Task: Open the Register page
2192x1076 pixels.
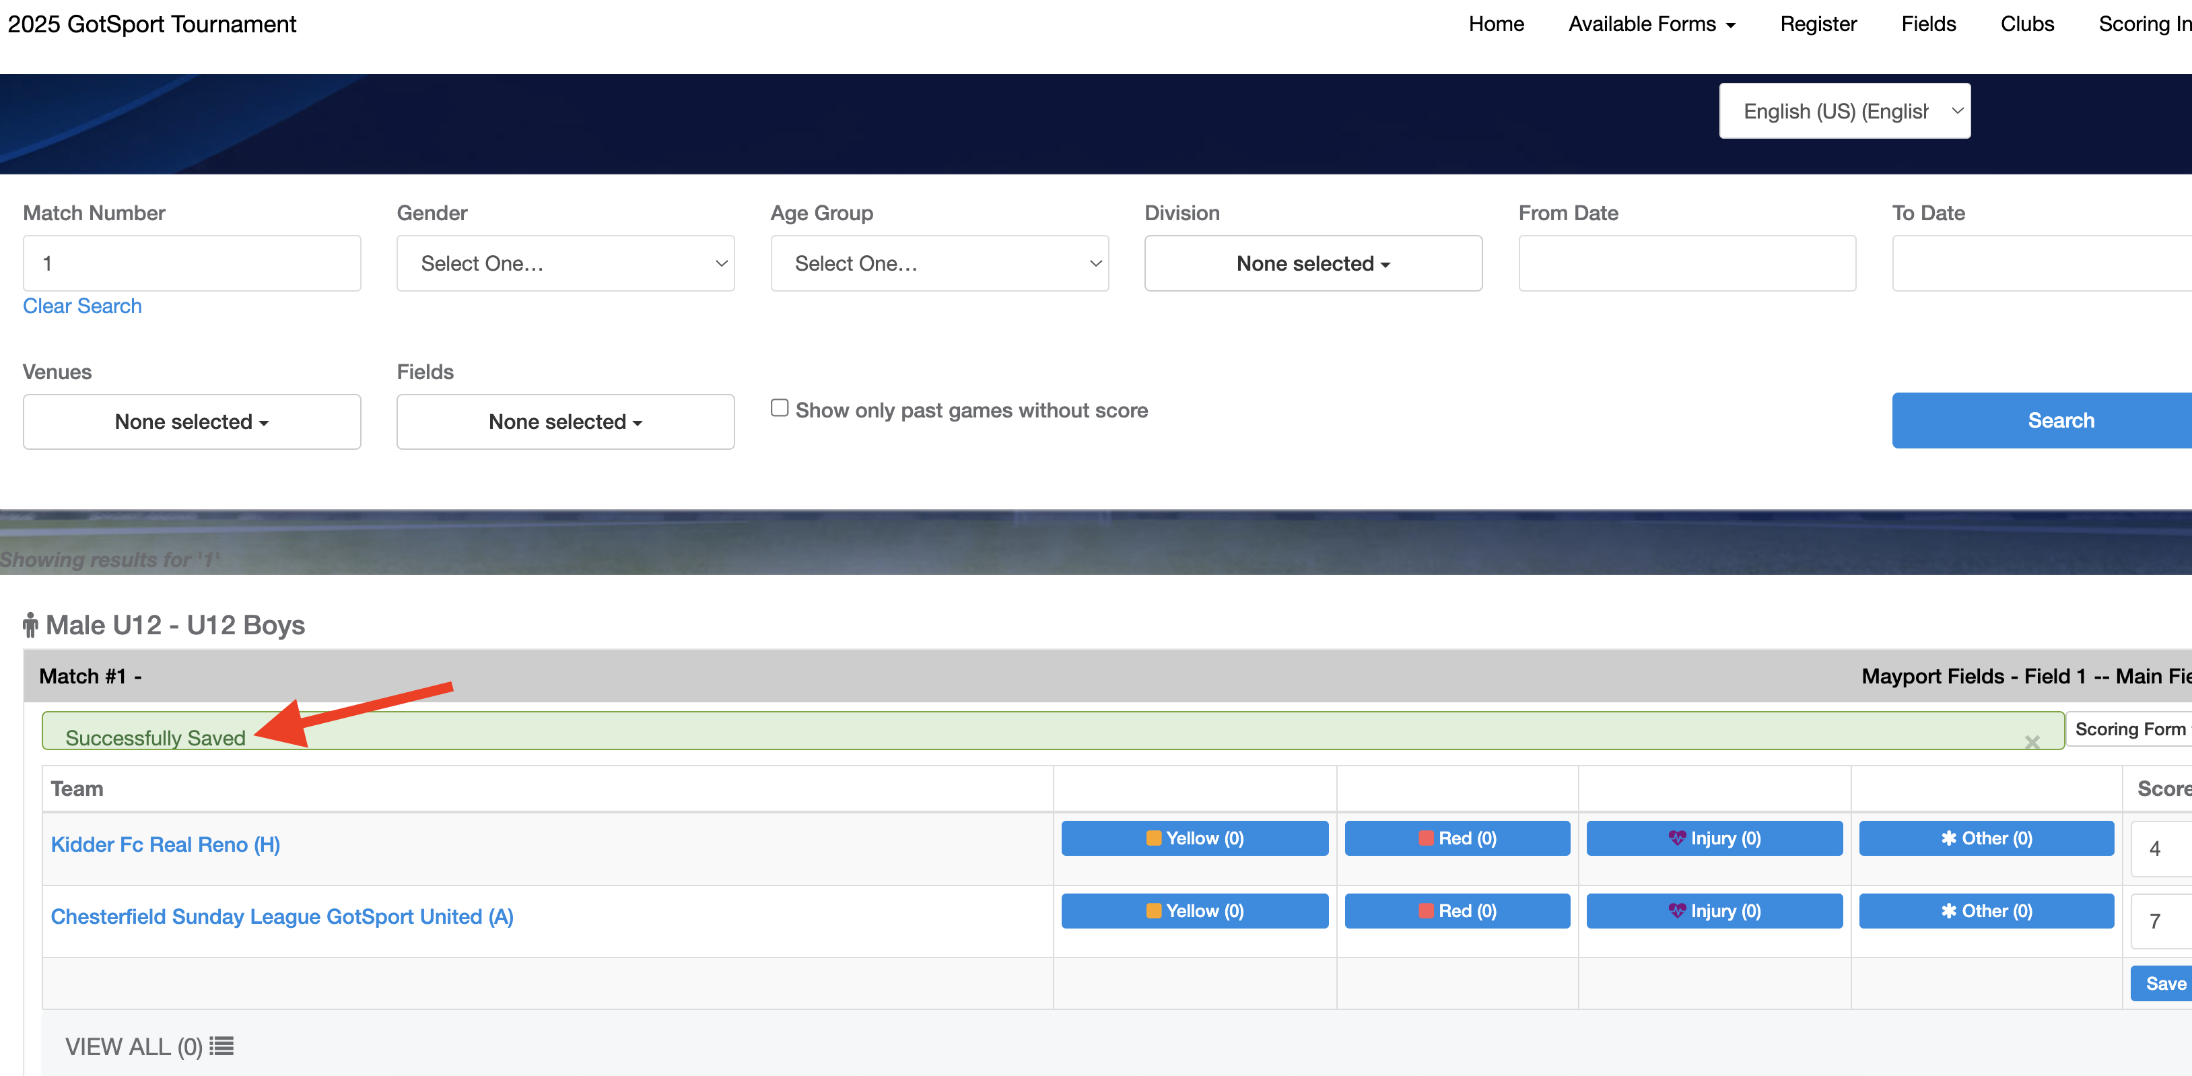Action: click(x=1818, y=24)
